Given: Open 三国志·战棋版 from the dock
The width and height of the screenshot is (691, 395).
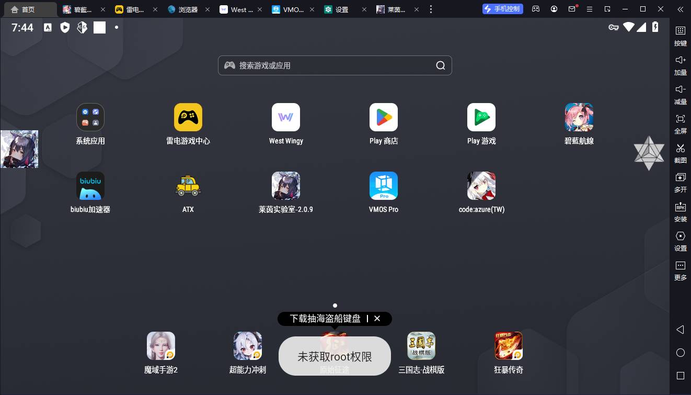Looking at the screenshot, I should [421, 346].
